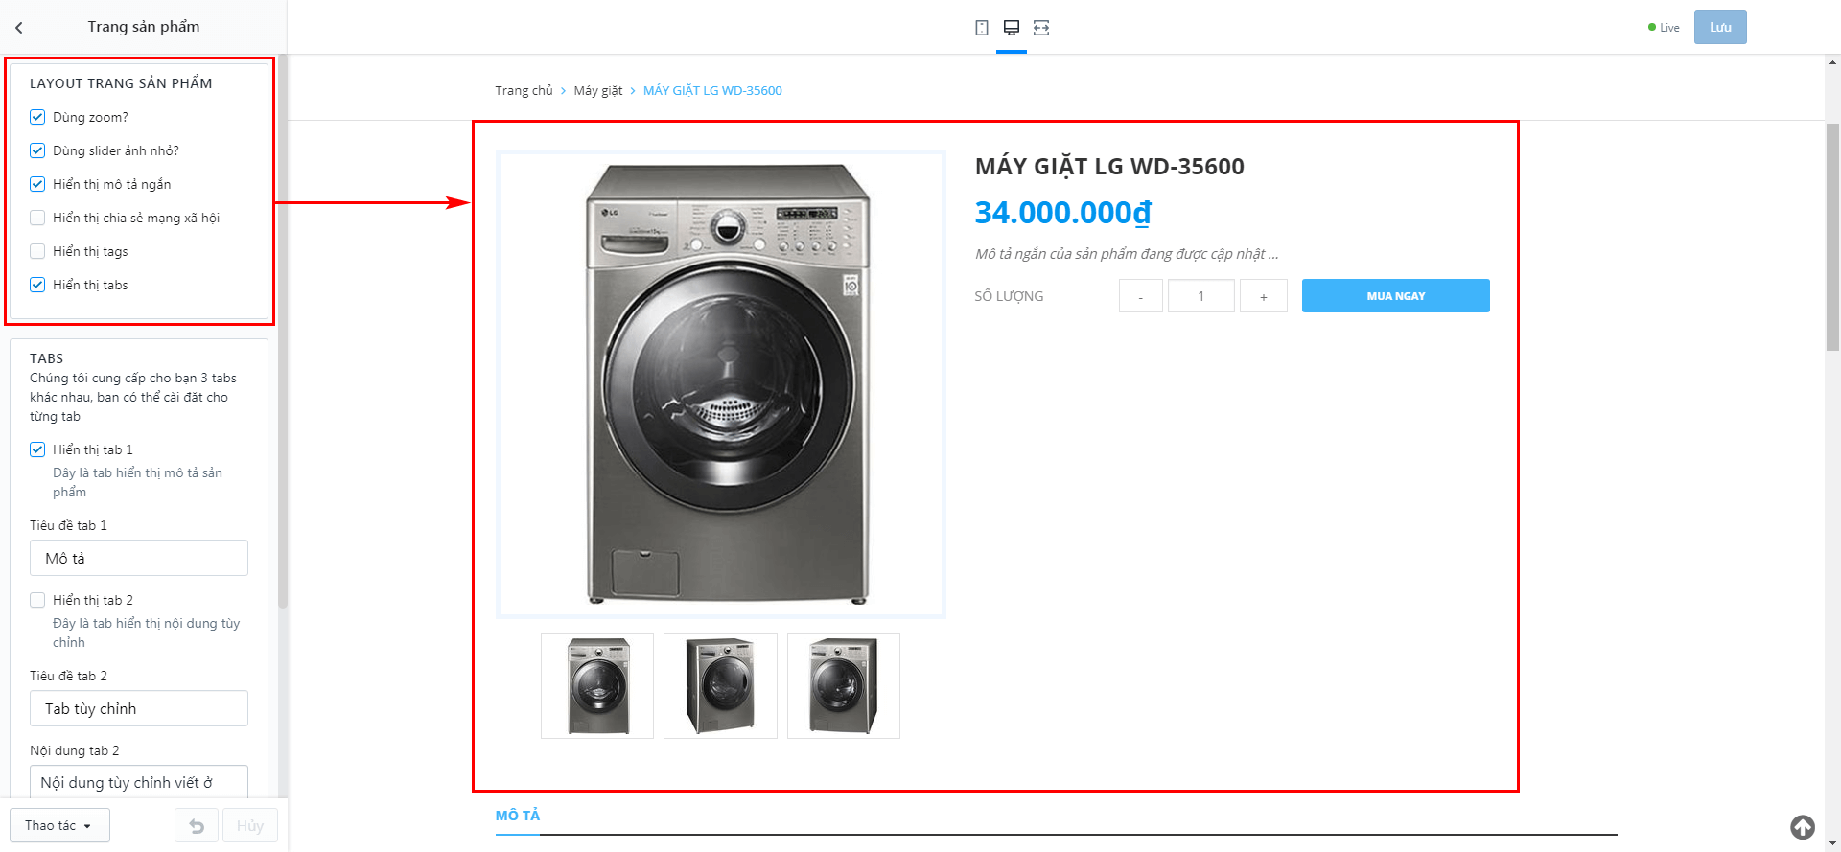Viewport: 1841px width, 852px height.
Task: Click 'LAYOUT TRANG SẢN PHẨM' section heading
Action: coord(121,83)
